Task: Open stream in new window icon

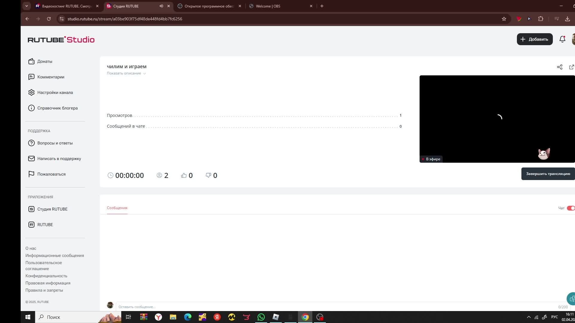Action: tap(571, 67)
